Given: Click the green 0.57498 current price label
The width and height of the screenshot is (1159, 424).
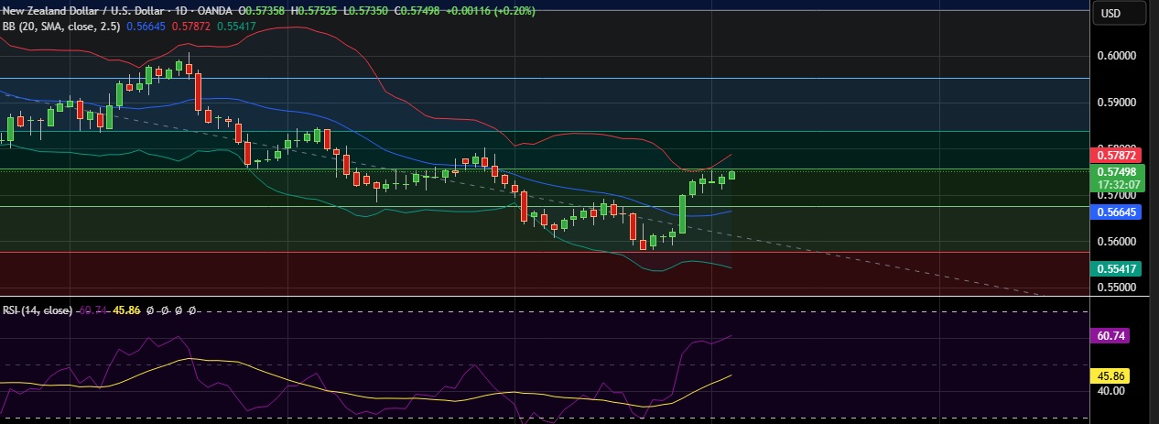Looking at the screenshot, I should [x=1116, y=171].
